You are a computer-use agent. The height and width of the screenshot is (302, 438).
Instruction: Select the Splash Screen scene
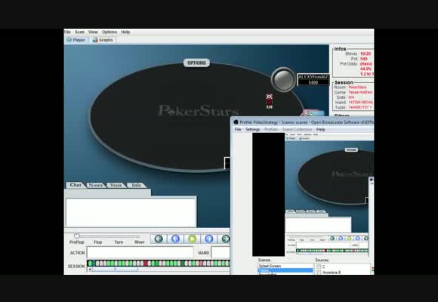pyautogui.click(x=285, y=266)
